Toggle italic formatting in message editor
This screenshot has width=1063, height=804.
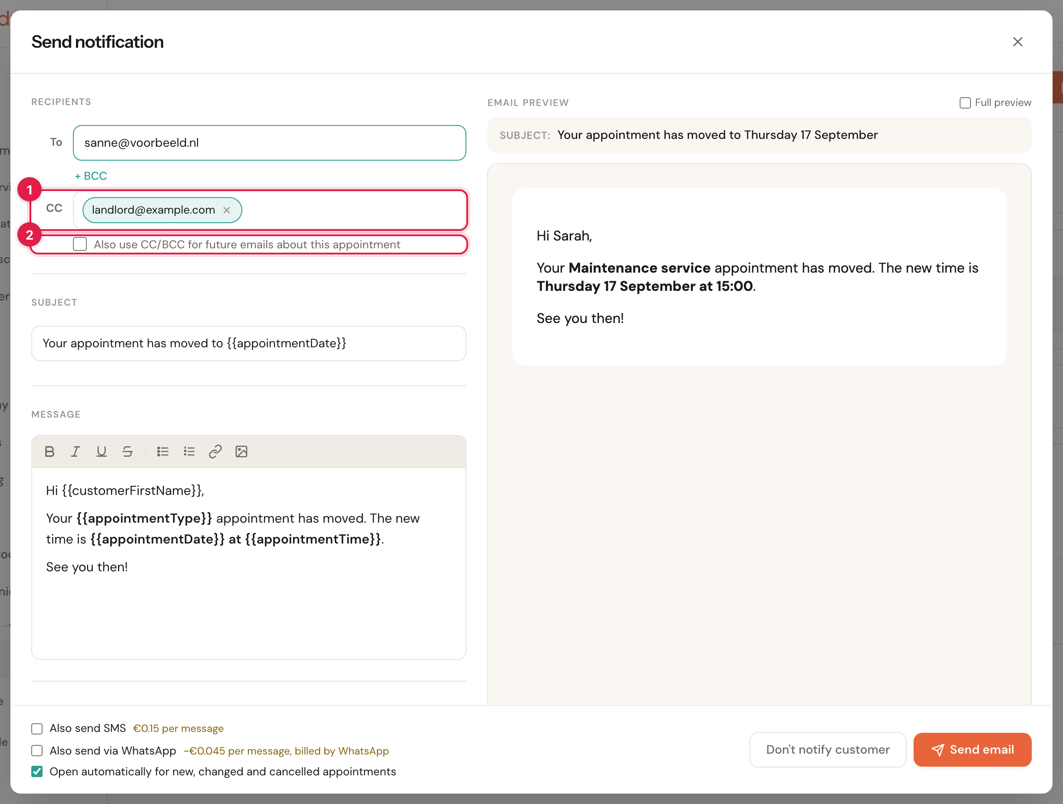(76, 451)
